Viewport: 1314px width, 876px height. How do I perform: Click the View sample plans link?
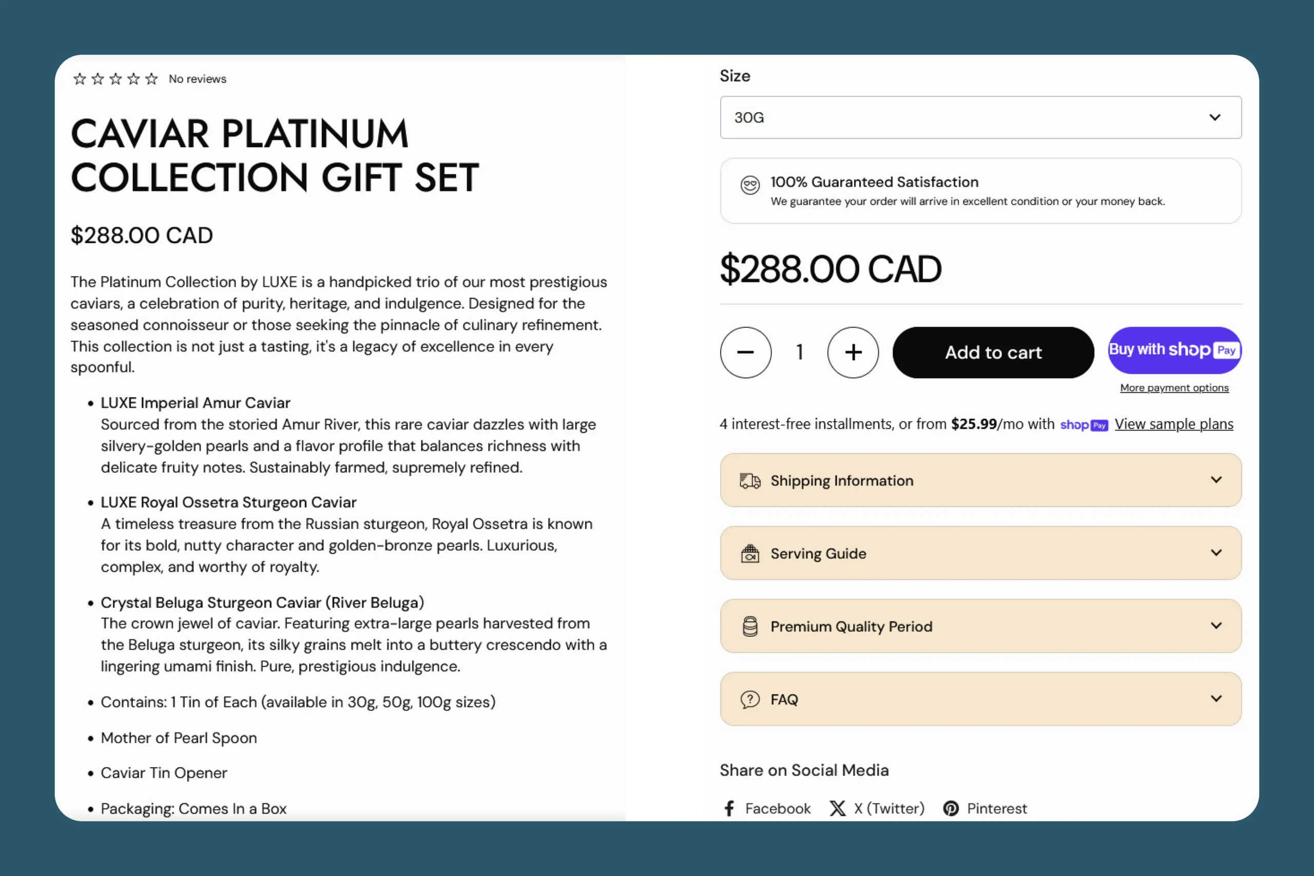(1174, 424)
